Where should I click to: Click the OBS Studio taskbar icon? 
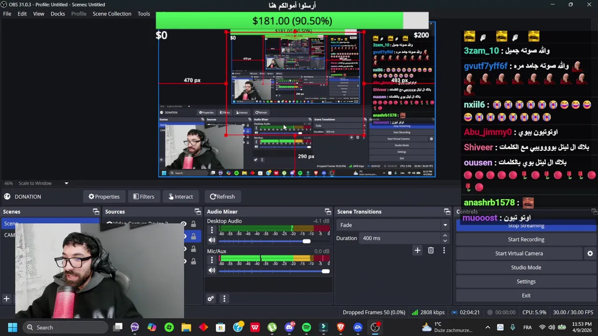click(x=375, y=327)
